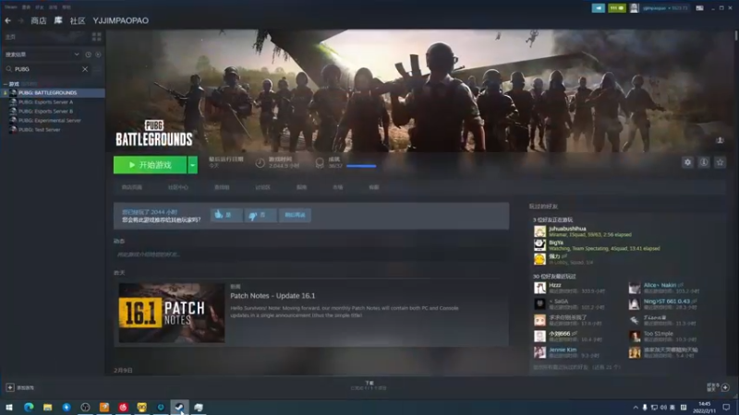Open Patch Notes - Update 16.1 headline
Screen dimensions: 739x415
tap(273, 296)
